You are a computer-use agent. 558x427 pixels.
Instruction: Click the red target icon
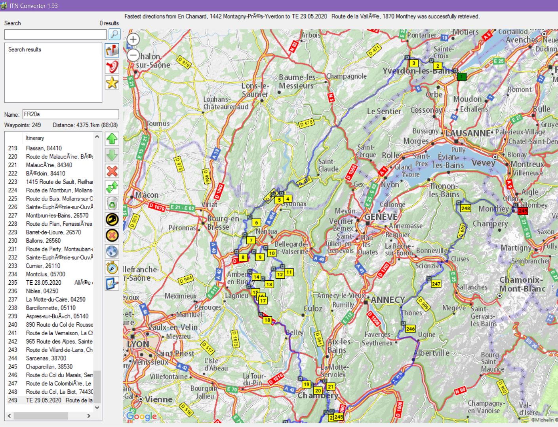click(x=112, y=66)
